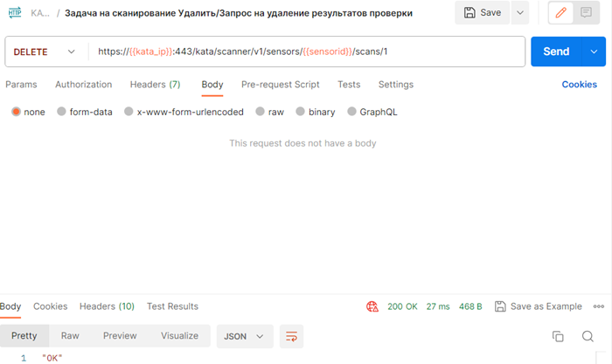612x364 pixels.
Task: Click the request URL field
Action: [x=306, y=52]
